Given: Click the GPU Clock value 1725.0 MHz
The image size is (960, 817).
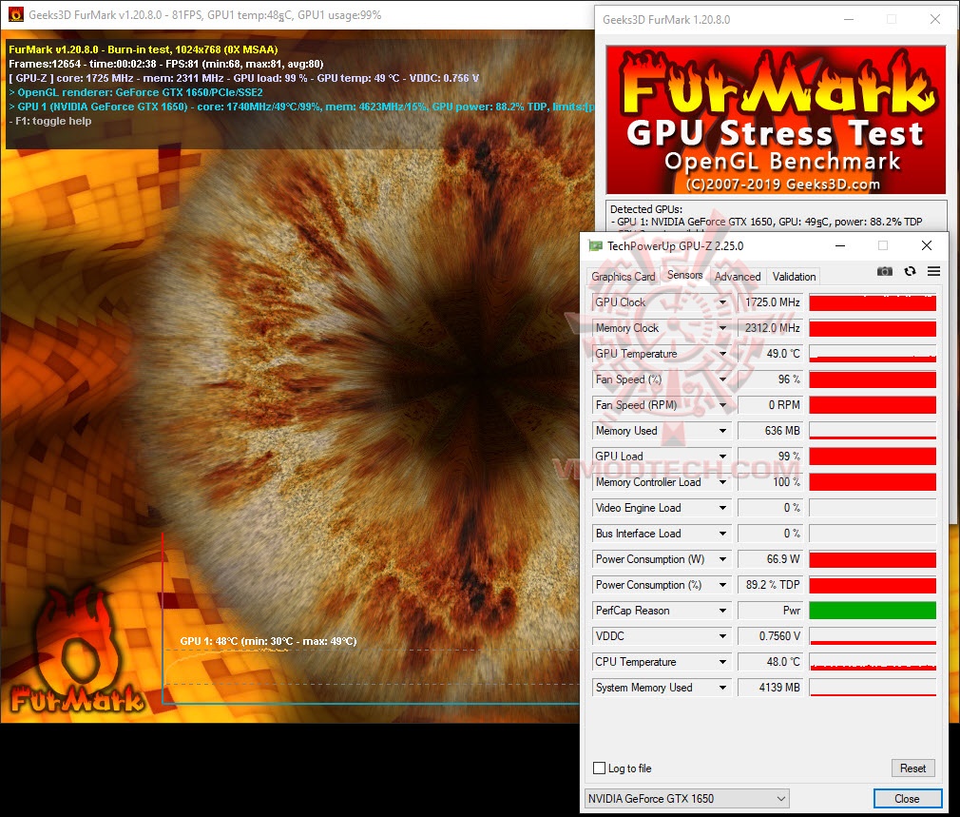Looking at the screenshot, I should (x=772, y=302).
